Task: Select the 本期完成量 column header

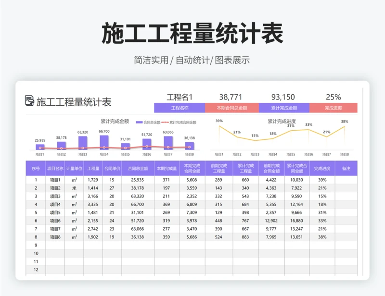Action: coord(167,169)
